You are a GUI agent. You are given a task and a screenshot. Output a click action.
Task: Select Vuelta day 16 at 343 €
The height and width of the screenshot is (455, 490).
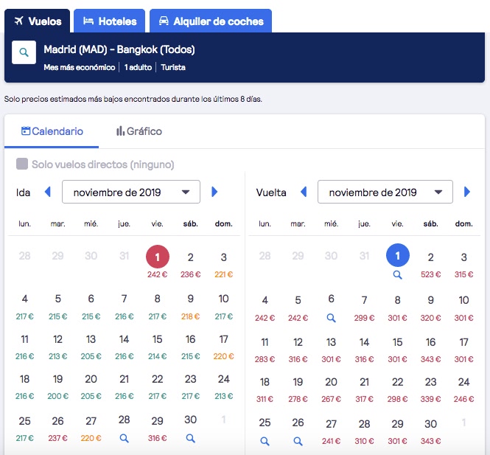point(430,350)
